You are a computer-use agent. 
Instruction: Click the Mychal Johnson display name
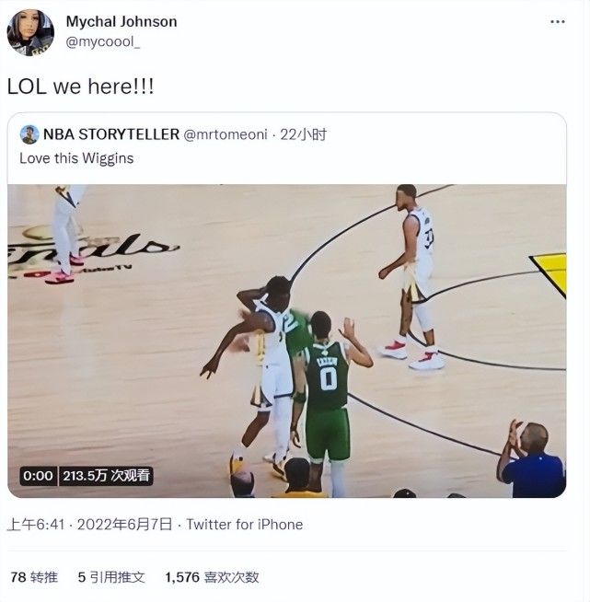tap(121, 21)
